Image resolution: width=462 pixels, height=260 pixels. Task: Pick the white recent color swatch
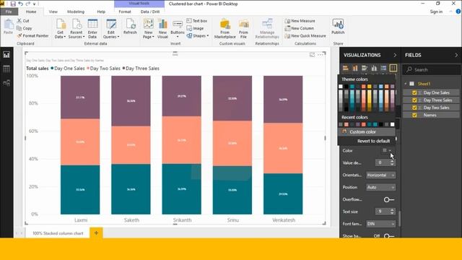click(392, 124)
